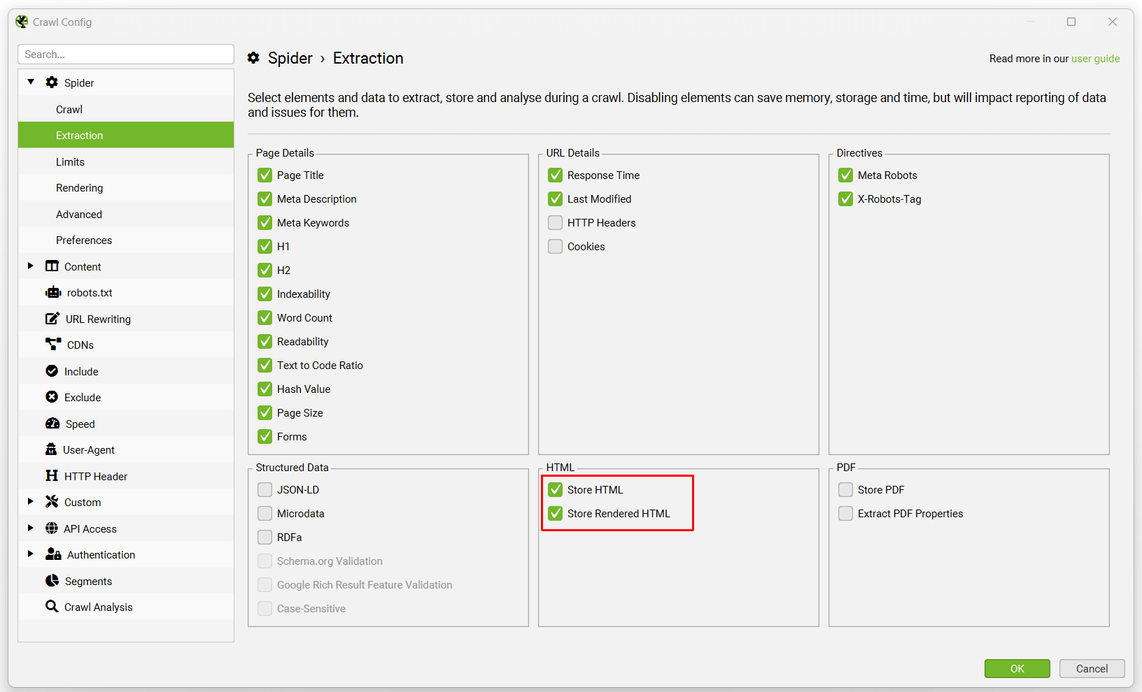Enable JSON-LD structured data extraction
Viewport: 1142px width, 692px height.
(x=265, y=489)
